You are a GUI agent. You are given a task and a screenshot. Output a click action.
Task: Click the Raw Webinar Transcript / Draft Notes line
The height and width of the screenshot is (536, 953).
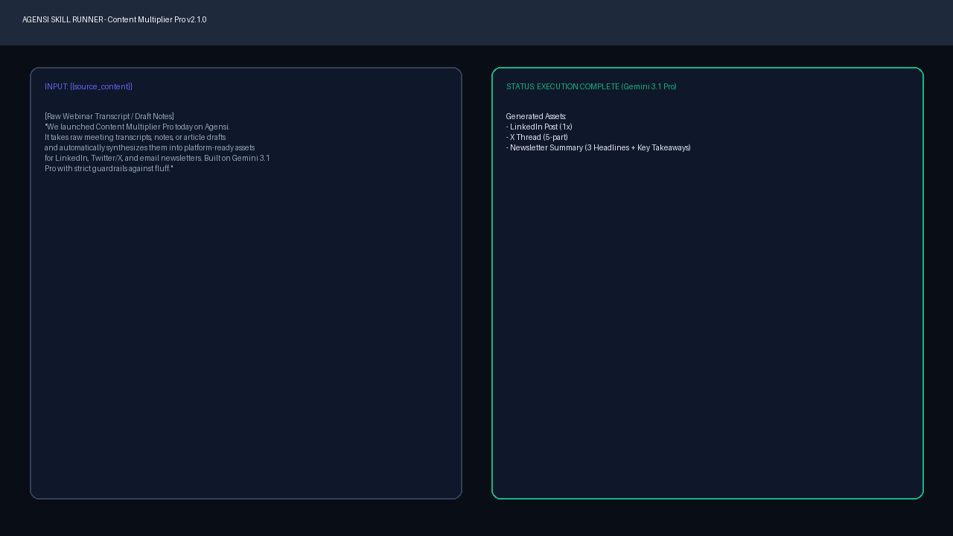tap(109, 116)
